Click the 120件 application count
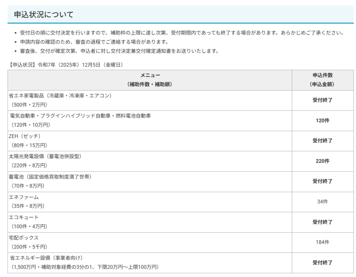Viewport: 356px width, 277px height. [x=322, y=120]
